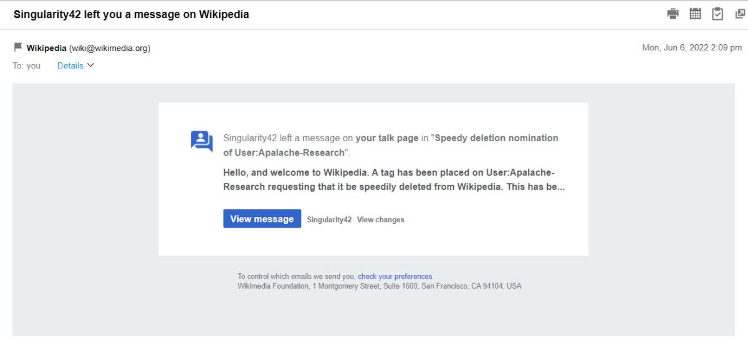This screenshot has height=339, width=748.
Task: Click the calendar icon in the header
Action: point(695,14)
